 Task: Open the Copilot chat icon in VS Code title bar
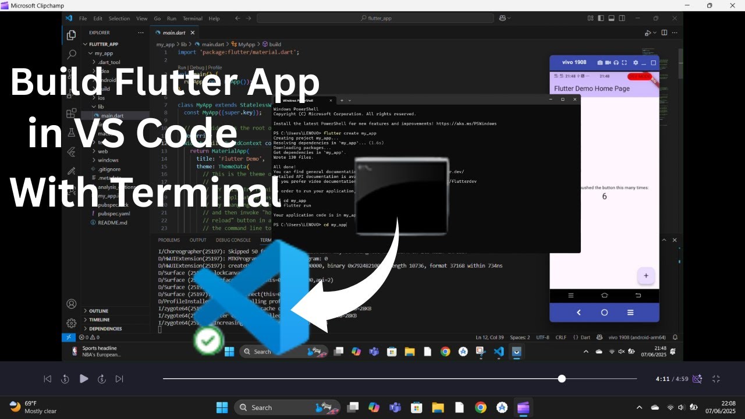point(502,18)
